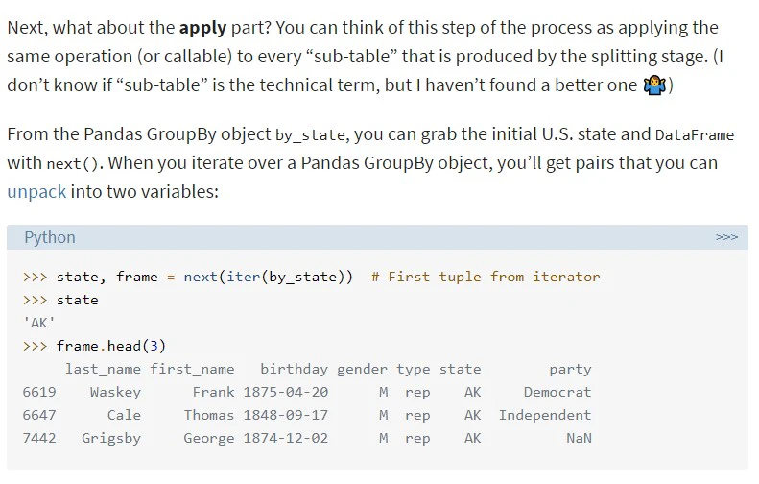Click next(iter(by_state)) in the first code line

pos(268,278)
